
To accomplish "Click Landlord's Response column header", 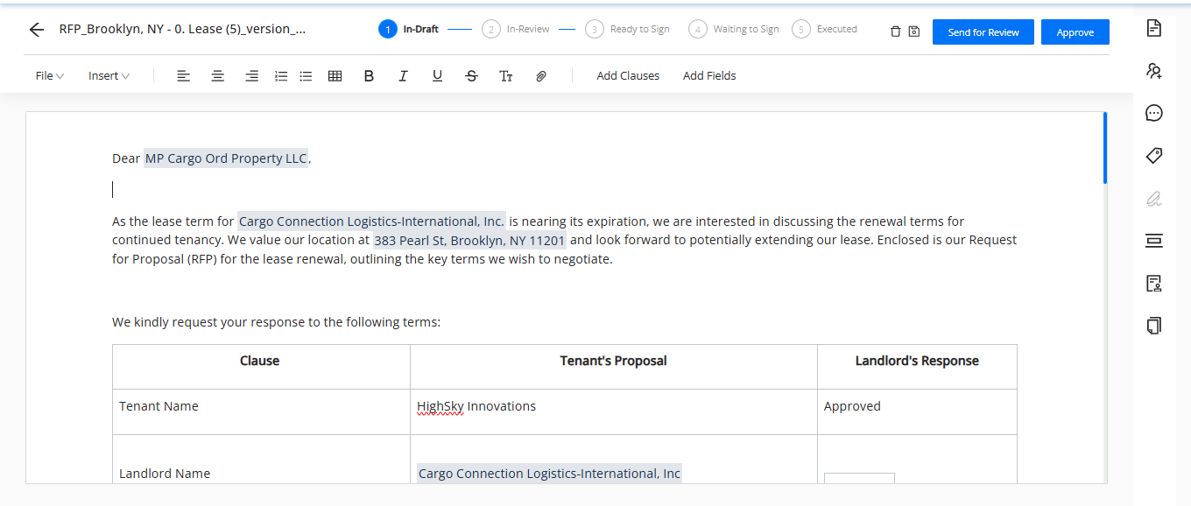I will pyautogui.click(x=917, y=367).
